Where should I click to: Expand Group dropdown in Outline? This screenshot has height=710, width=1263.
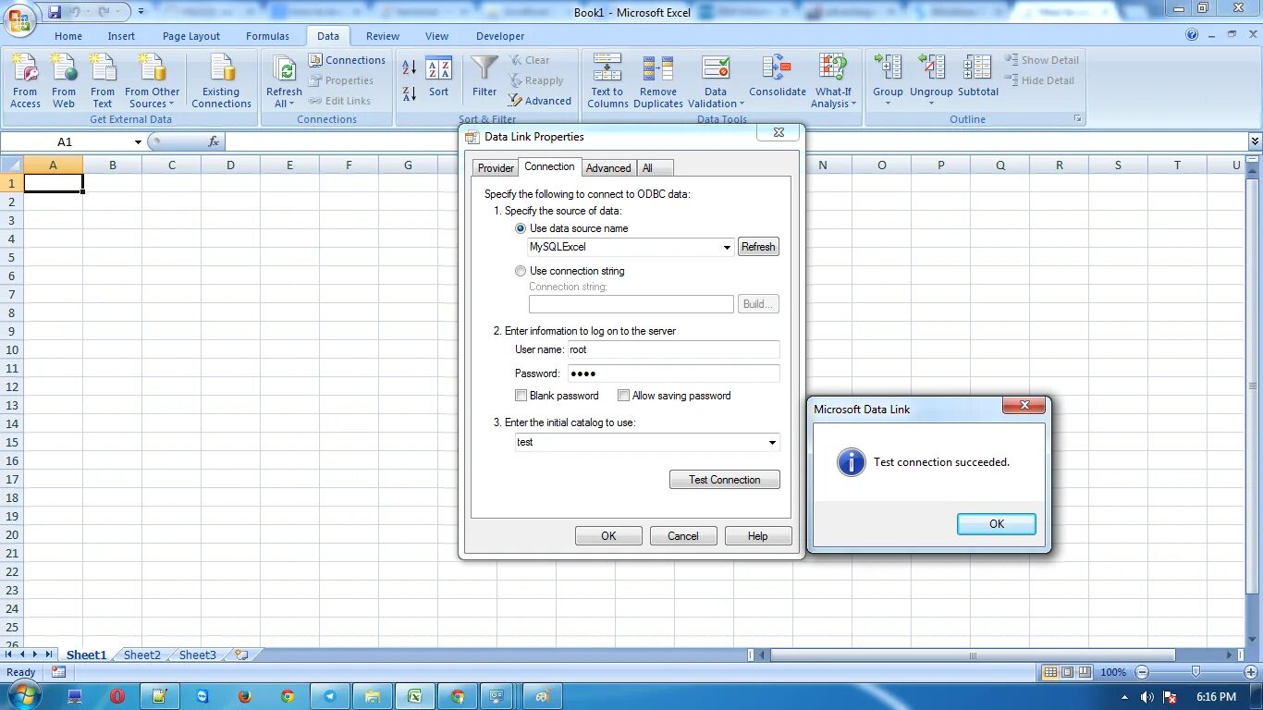click(888, 103)
